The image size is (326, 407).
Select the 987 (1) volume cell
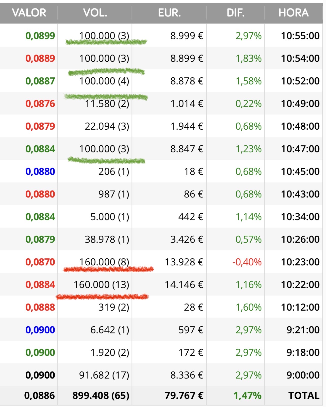[114, 194]
